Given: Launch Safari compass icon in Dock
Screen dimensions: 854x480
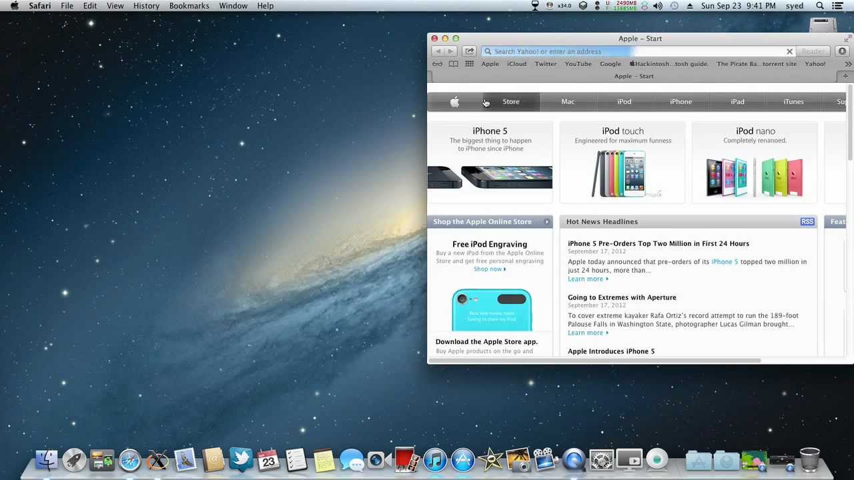Looking at the screenshot, I should tap(130, 460).
